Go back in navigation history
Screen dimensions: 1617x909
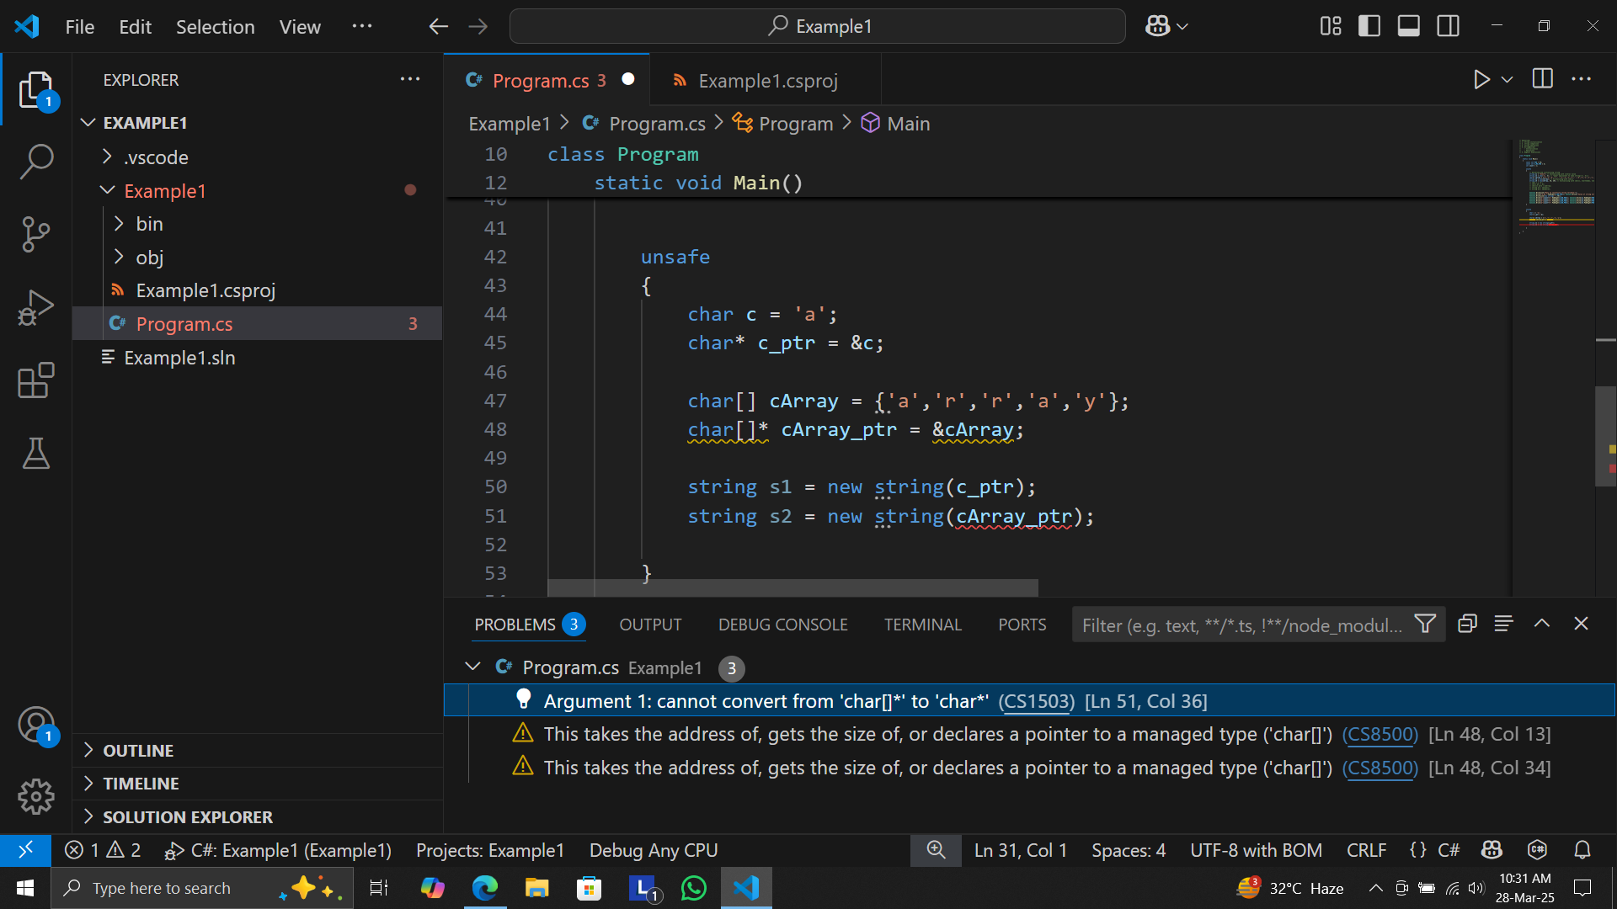[x=438, y=26]
